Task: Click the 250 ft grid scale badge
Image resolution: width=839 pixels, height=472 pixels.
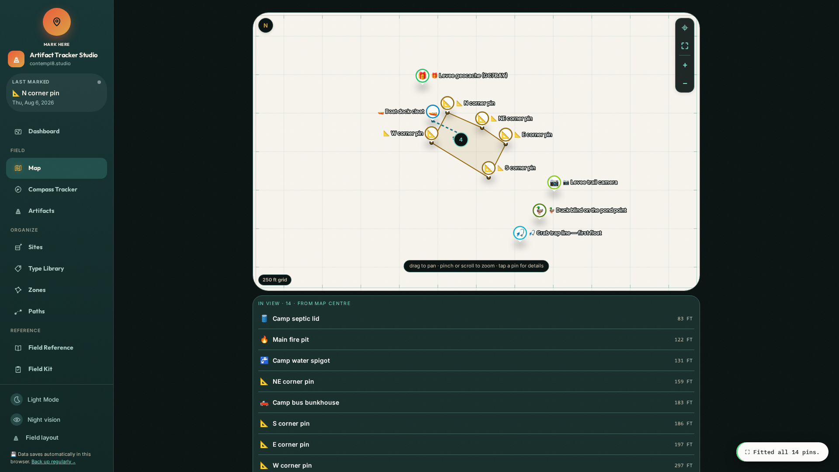Action: point(275,280)
